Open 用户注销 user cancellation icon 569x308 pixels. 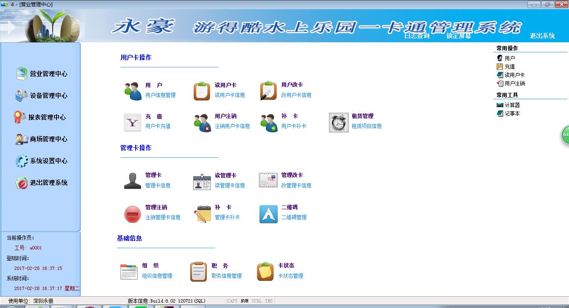(x=202, y=122)
